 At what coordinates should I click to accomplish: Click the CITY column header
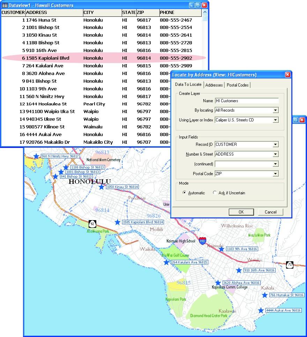tap(102, 13)
